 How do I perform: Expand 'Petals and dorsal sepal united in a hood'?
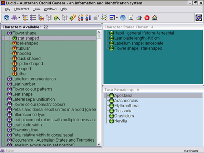point(9,109)
